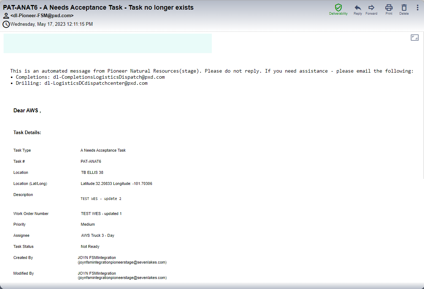The height and width of the screenshot is (289, 424).
Task: Open the three-dot more options menu
Action: (418, 8)
